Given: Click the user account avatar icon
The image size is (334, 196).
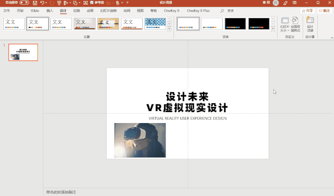Looking at the screenshot, I should pyautogui.click(x=275, y=3).
